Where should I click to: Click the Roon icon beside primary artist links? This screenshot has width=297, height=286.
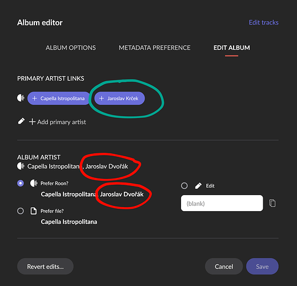coord(21,98)
